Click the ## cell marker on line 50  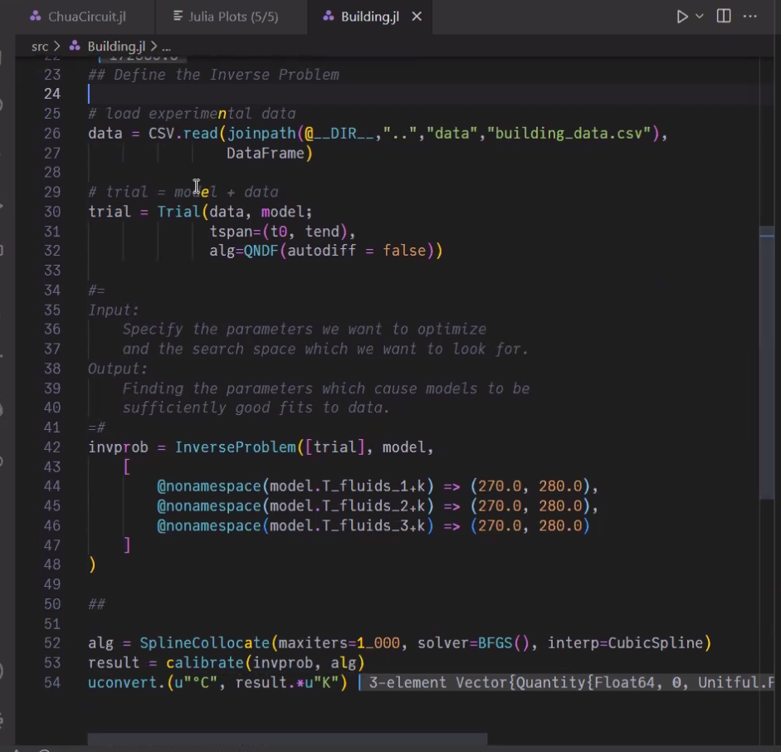(x=96, y=604)
